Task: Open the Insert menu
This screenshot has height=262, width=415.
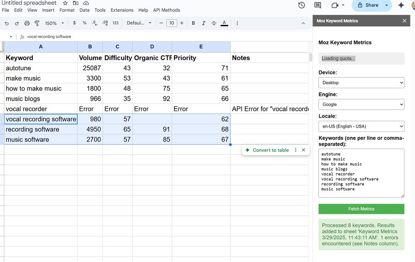Action: point(48,10)
